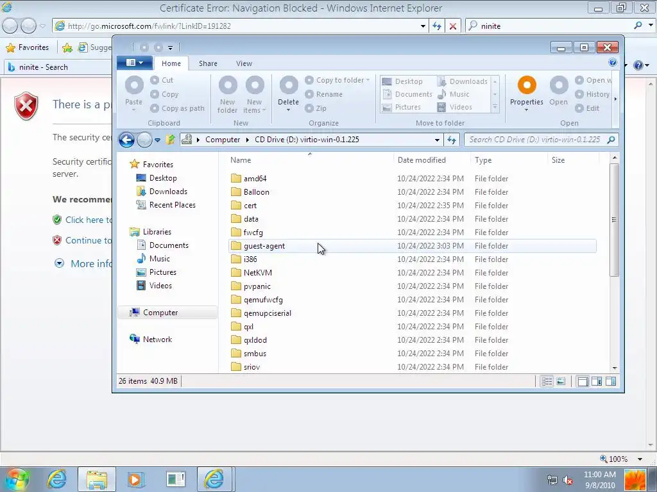Open Favorites in Internet Explorer
The height and width of the screenshot is (492, 657).
[x=28, y=47]
